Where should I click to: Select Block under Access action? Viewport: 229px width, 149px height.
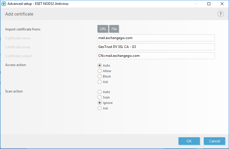click(x=100, y=76)
